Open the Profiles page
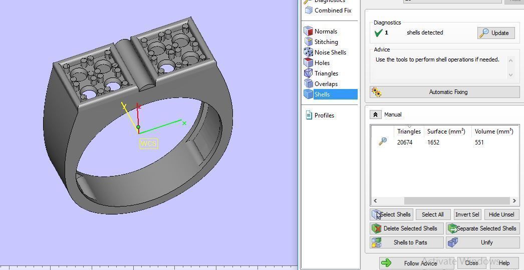524x270 pixels. click(x=324, y=115)
